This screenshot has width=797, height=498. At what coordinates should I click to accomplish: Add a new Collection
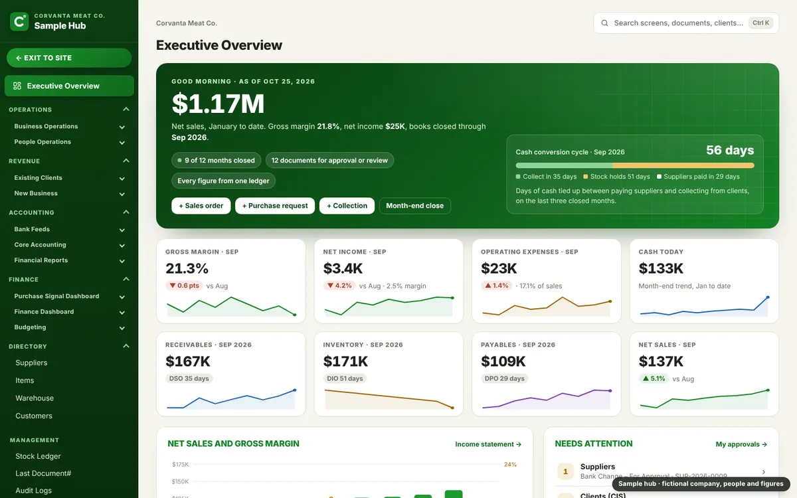click(x=347, y=206)
